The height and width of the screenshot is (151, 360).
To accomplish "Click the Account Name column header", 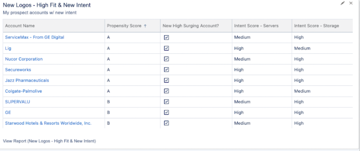I will [x=54, y=26].
